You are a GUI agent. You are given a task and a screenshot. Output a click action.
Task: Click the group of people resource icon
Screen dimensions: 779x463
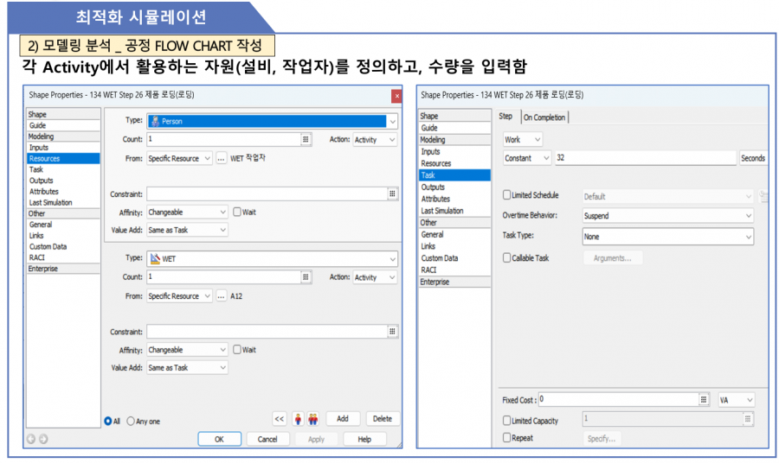312,419
